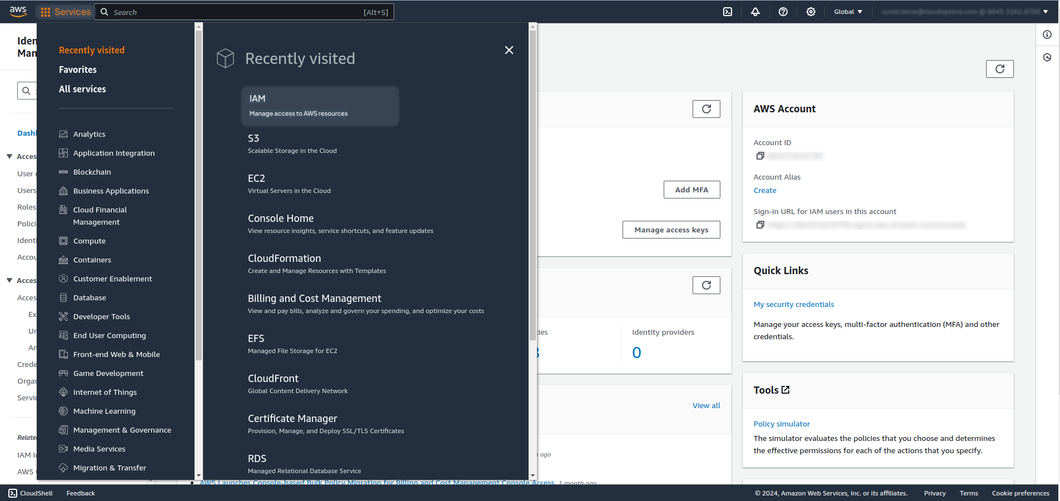The height and width of the screenshot is (501, 1060).
Task: Refresh the whole dashboard using top-right button
Action: (x=999, y=69)
